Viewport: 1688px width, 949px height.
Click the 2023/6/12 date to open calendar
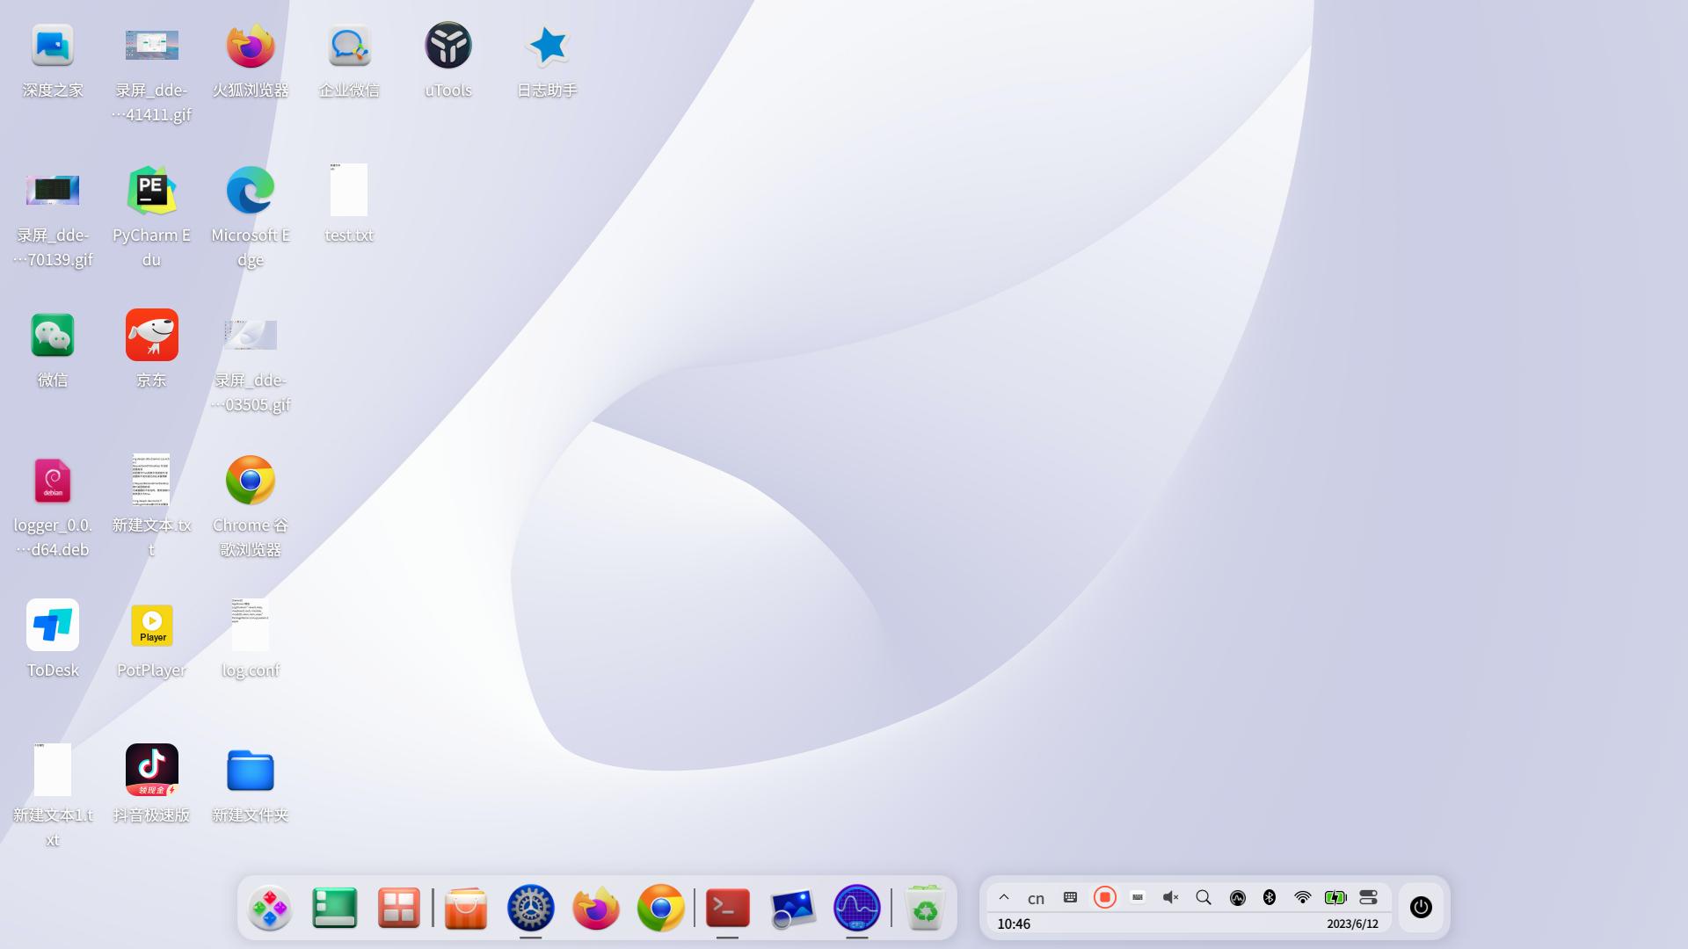(1353, 924)
